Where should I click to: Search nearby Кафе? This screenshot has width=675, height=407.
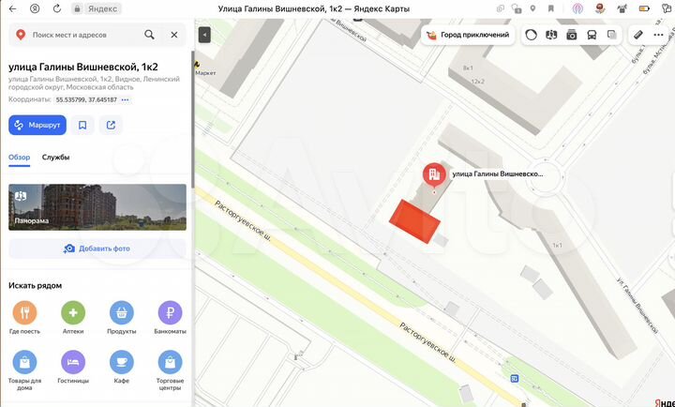[x=121, y=368]
